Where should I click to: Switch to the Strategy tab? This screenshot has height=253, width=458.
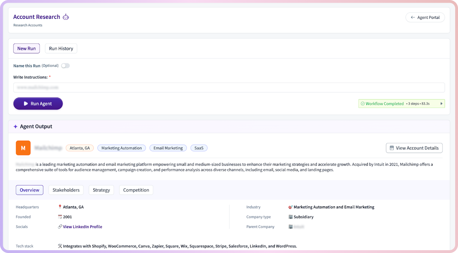(x=101, y=190)
